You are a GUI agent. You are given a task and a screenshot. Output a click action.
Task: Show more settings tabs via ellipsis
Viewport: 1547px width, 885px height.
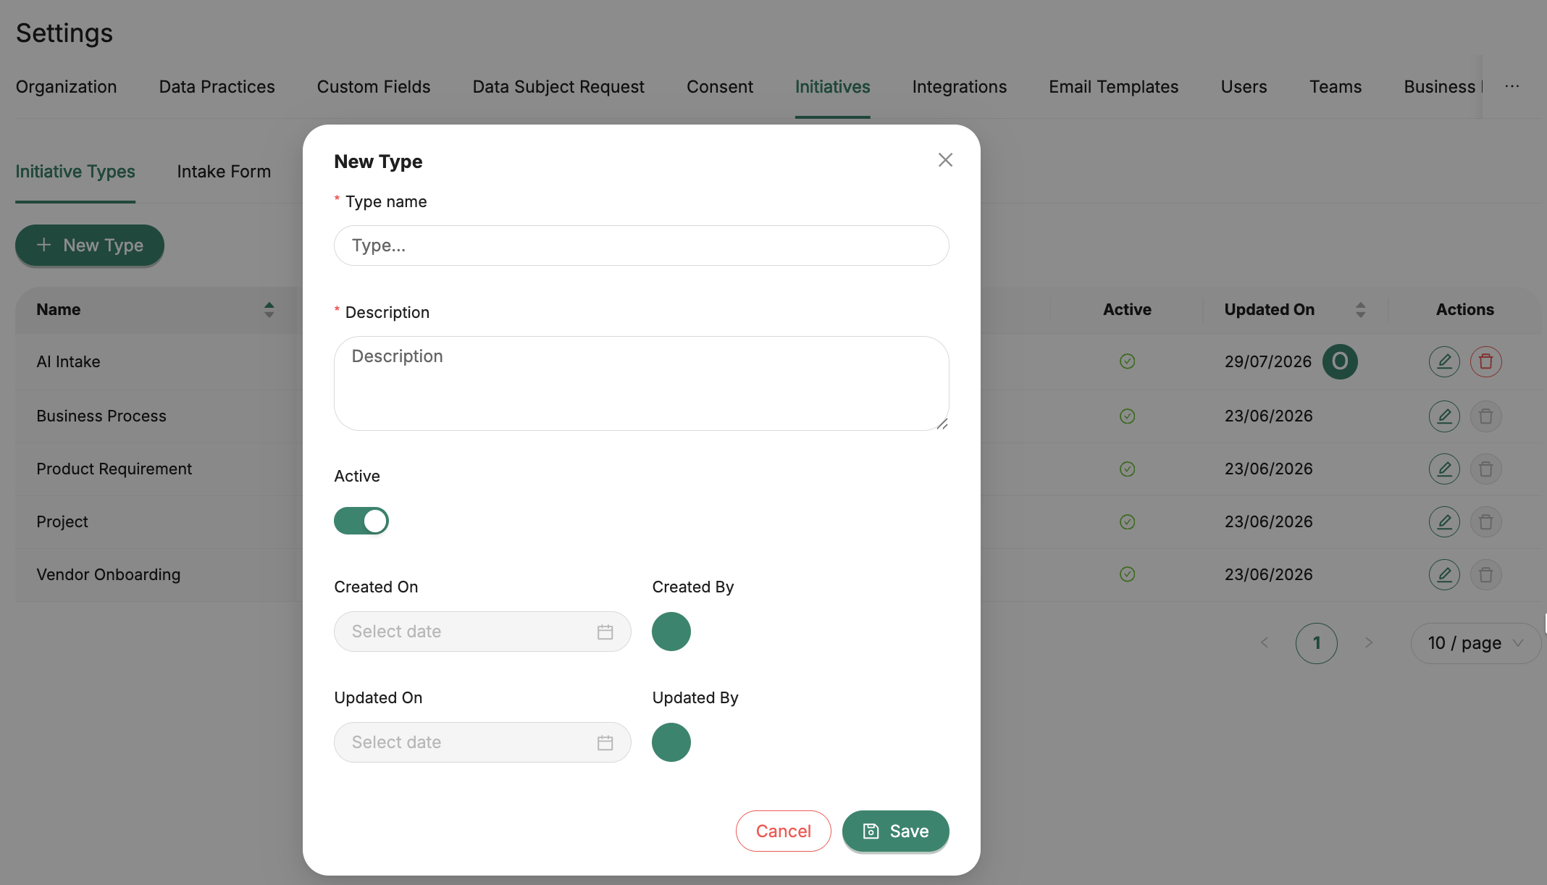click(x=1512, y=86)
